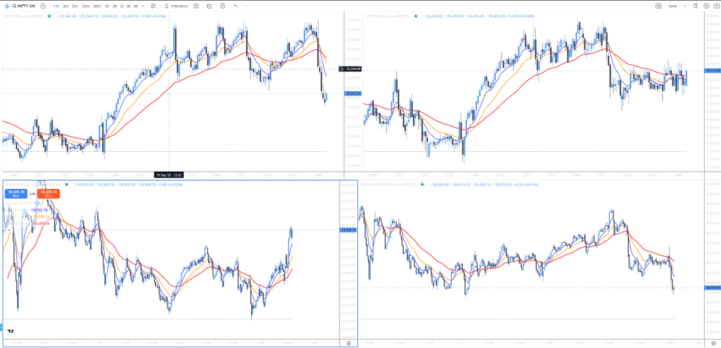Open the Indicators dialog
Screen dimensions: 721x348
(177, 6)
